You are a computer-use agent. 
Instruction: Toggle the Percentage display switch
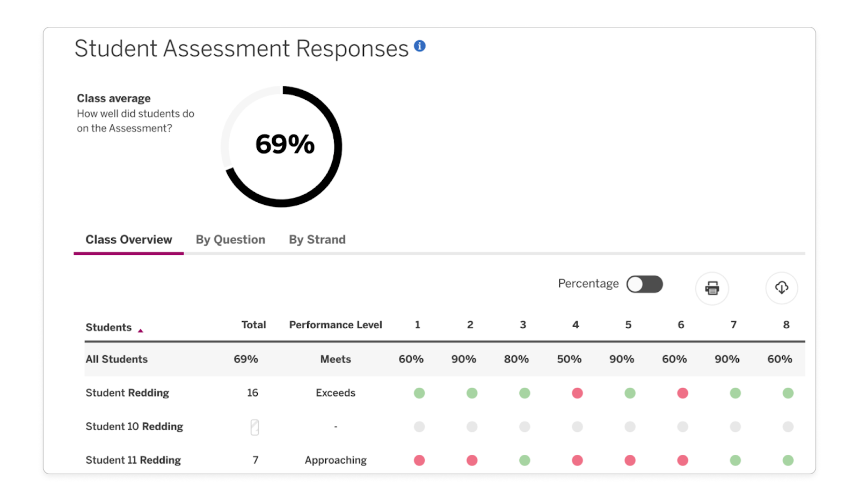tap(644, 284)
